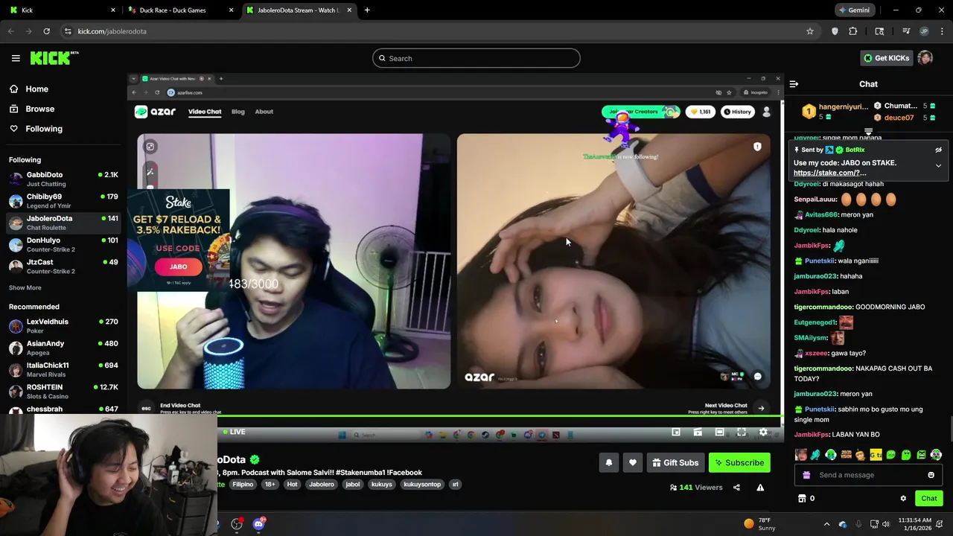Click the Kick logo
Viewport: 953px width, 536px height.
point(54,58)
